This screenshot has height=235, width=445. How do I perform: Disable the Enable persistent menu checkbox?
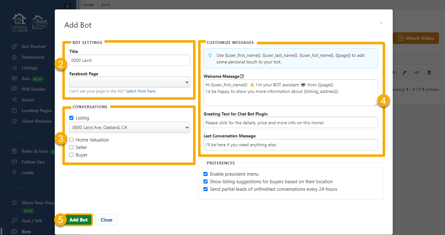click(206, 174)
